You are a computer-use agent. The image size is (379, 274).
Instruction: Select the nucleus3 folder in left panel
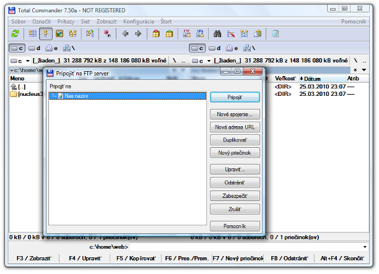click(27, 94)
